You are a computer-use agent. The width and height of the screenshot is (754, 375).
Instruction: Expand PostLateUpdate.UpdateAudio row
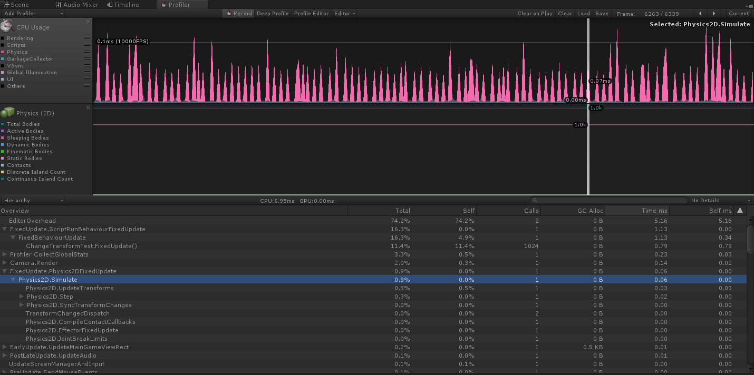(5, 356)
